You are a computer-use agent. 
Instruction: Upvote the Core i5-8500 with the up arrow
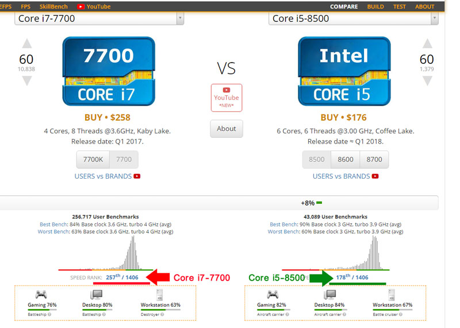(x=427, y=44)
